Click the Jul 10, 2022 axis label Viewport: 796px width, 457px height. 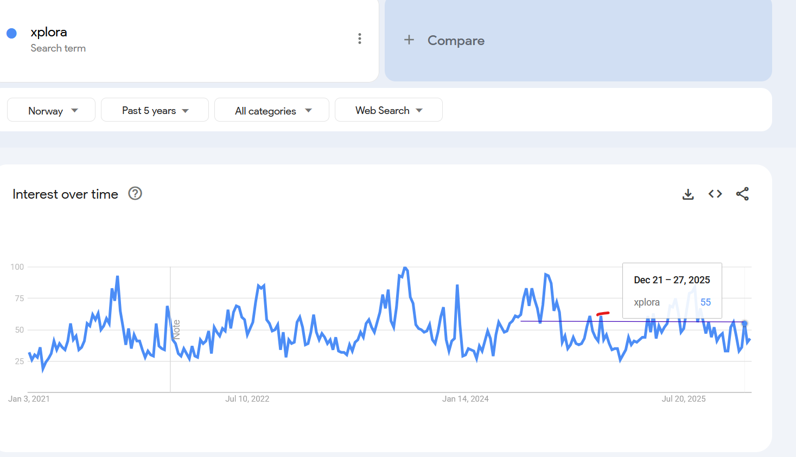[x=247, y=399]
